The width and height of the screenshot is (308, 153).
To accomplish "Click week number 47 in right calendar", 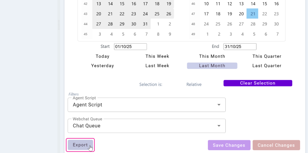I will point(193,14).
